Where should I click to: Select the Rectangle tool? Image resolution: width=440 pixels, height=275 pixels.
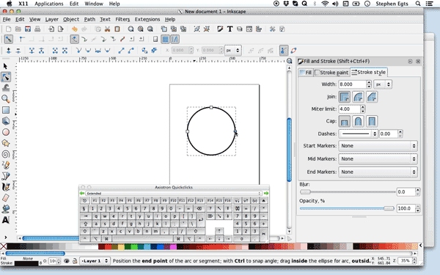6,110
